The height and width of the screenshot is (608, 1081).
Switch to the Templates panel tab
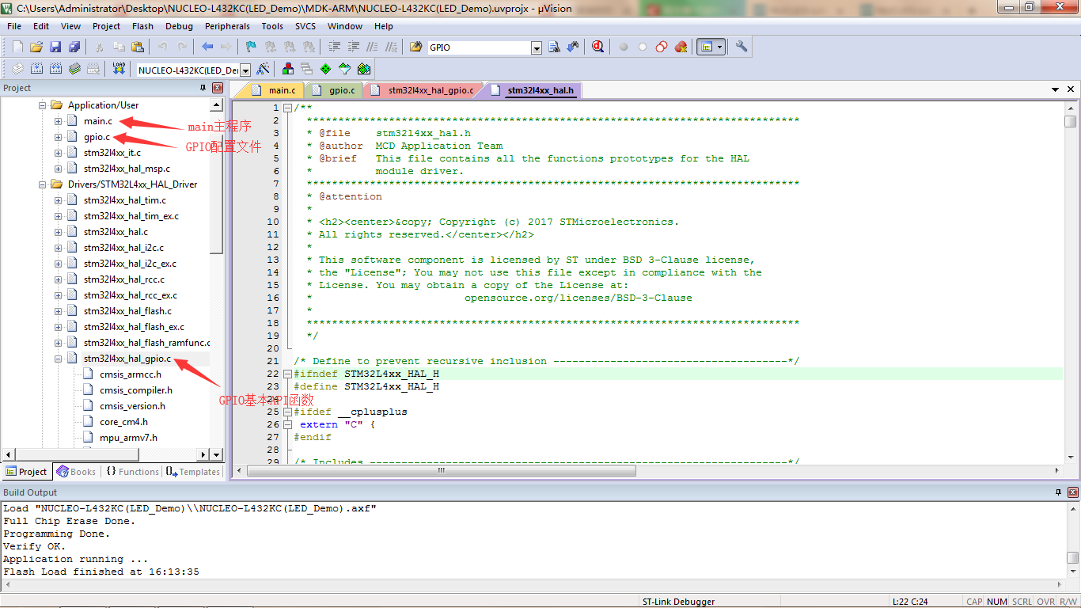click(x=192, y=472)
